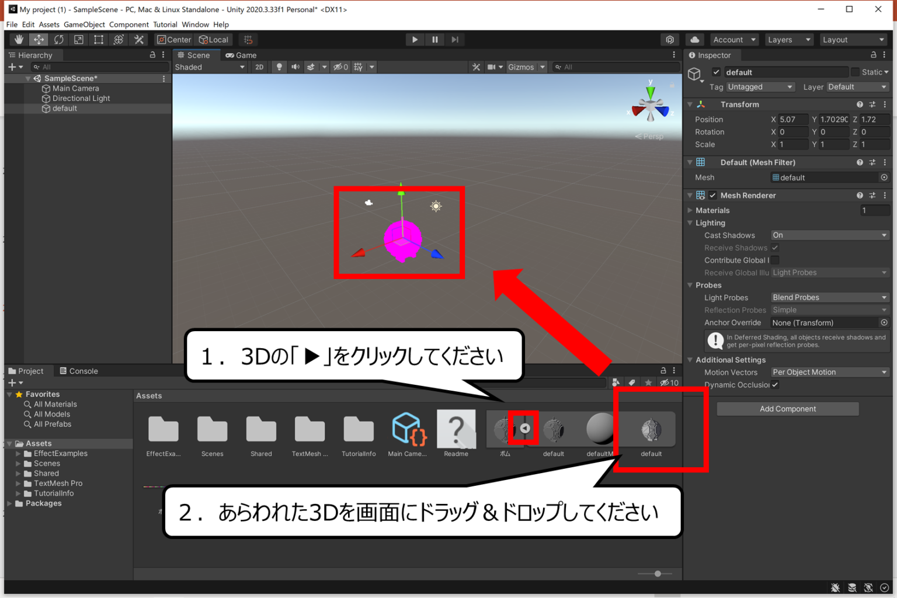Select the Hand tool
Image resolution: width=897 pixels, height=598 pixels.
[19, 39]
